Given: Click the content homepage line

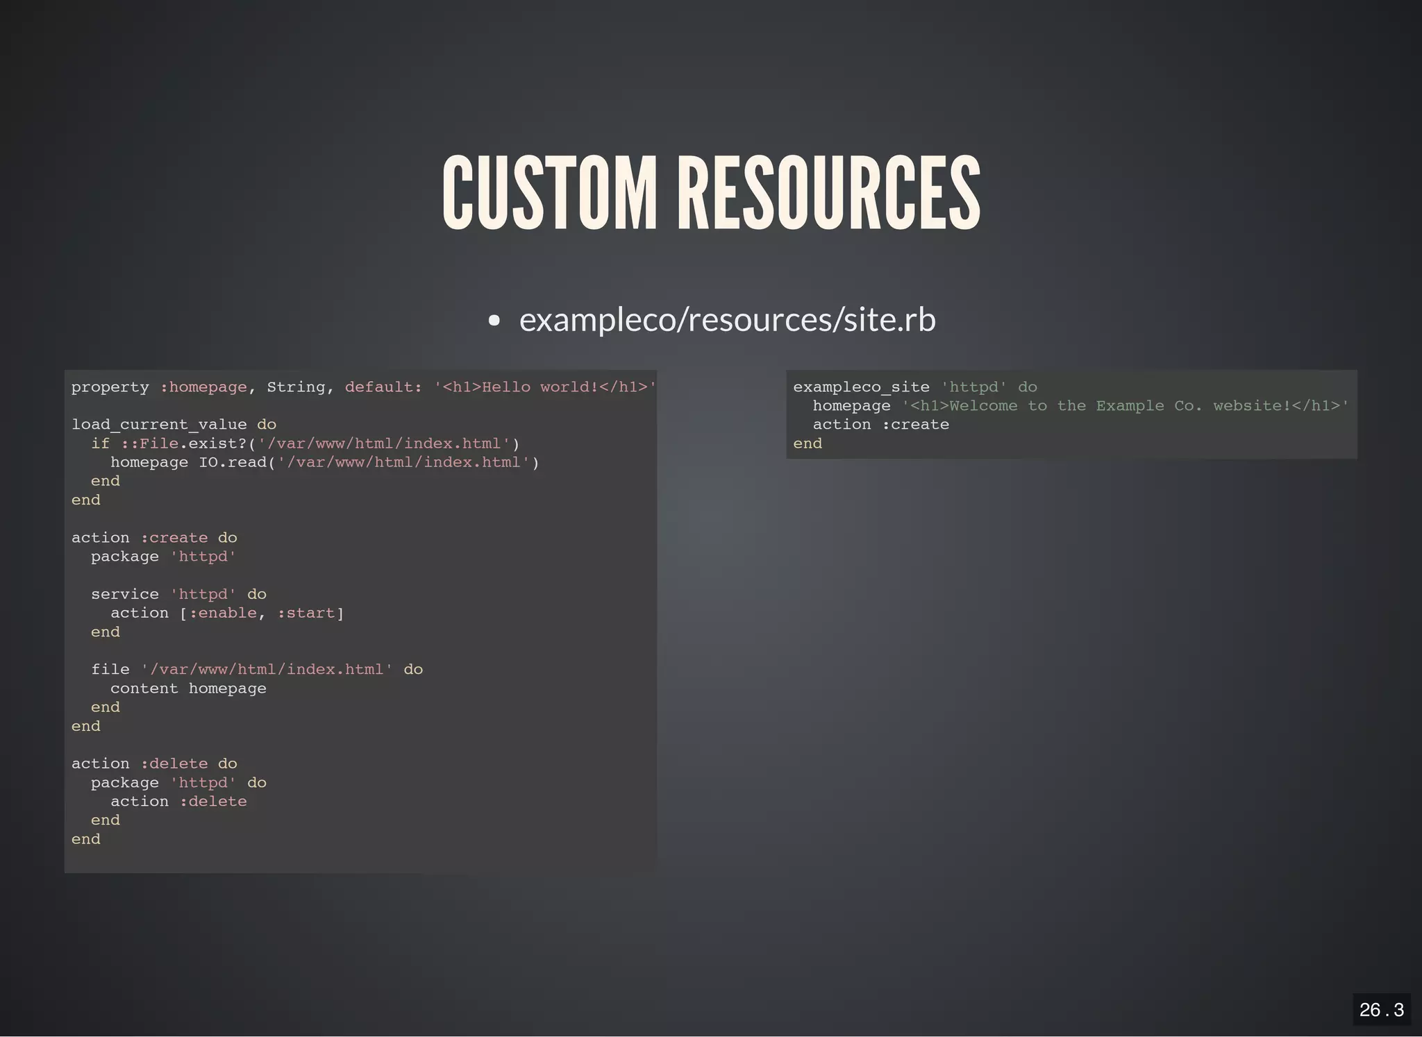Looking at the screenshot, I should [x=188, y=689].
